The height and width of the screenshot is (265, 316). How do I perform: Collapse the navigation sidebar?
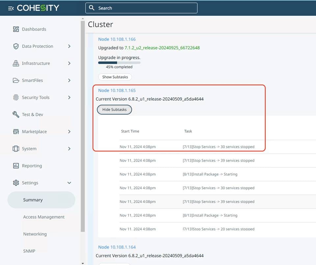pyautogui.click(x=10, y=8)
